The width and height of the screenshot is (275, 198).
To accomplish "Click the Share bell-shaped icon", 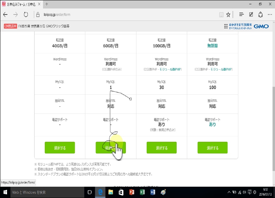I will tap(261, 14).
